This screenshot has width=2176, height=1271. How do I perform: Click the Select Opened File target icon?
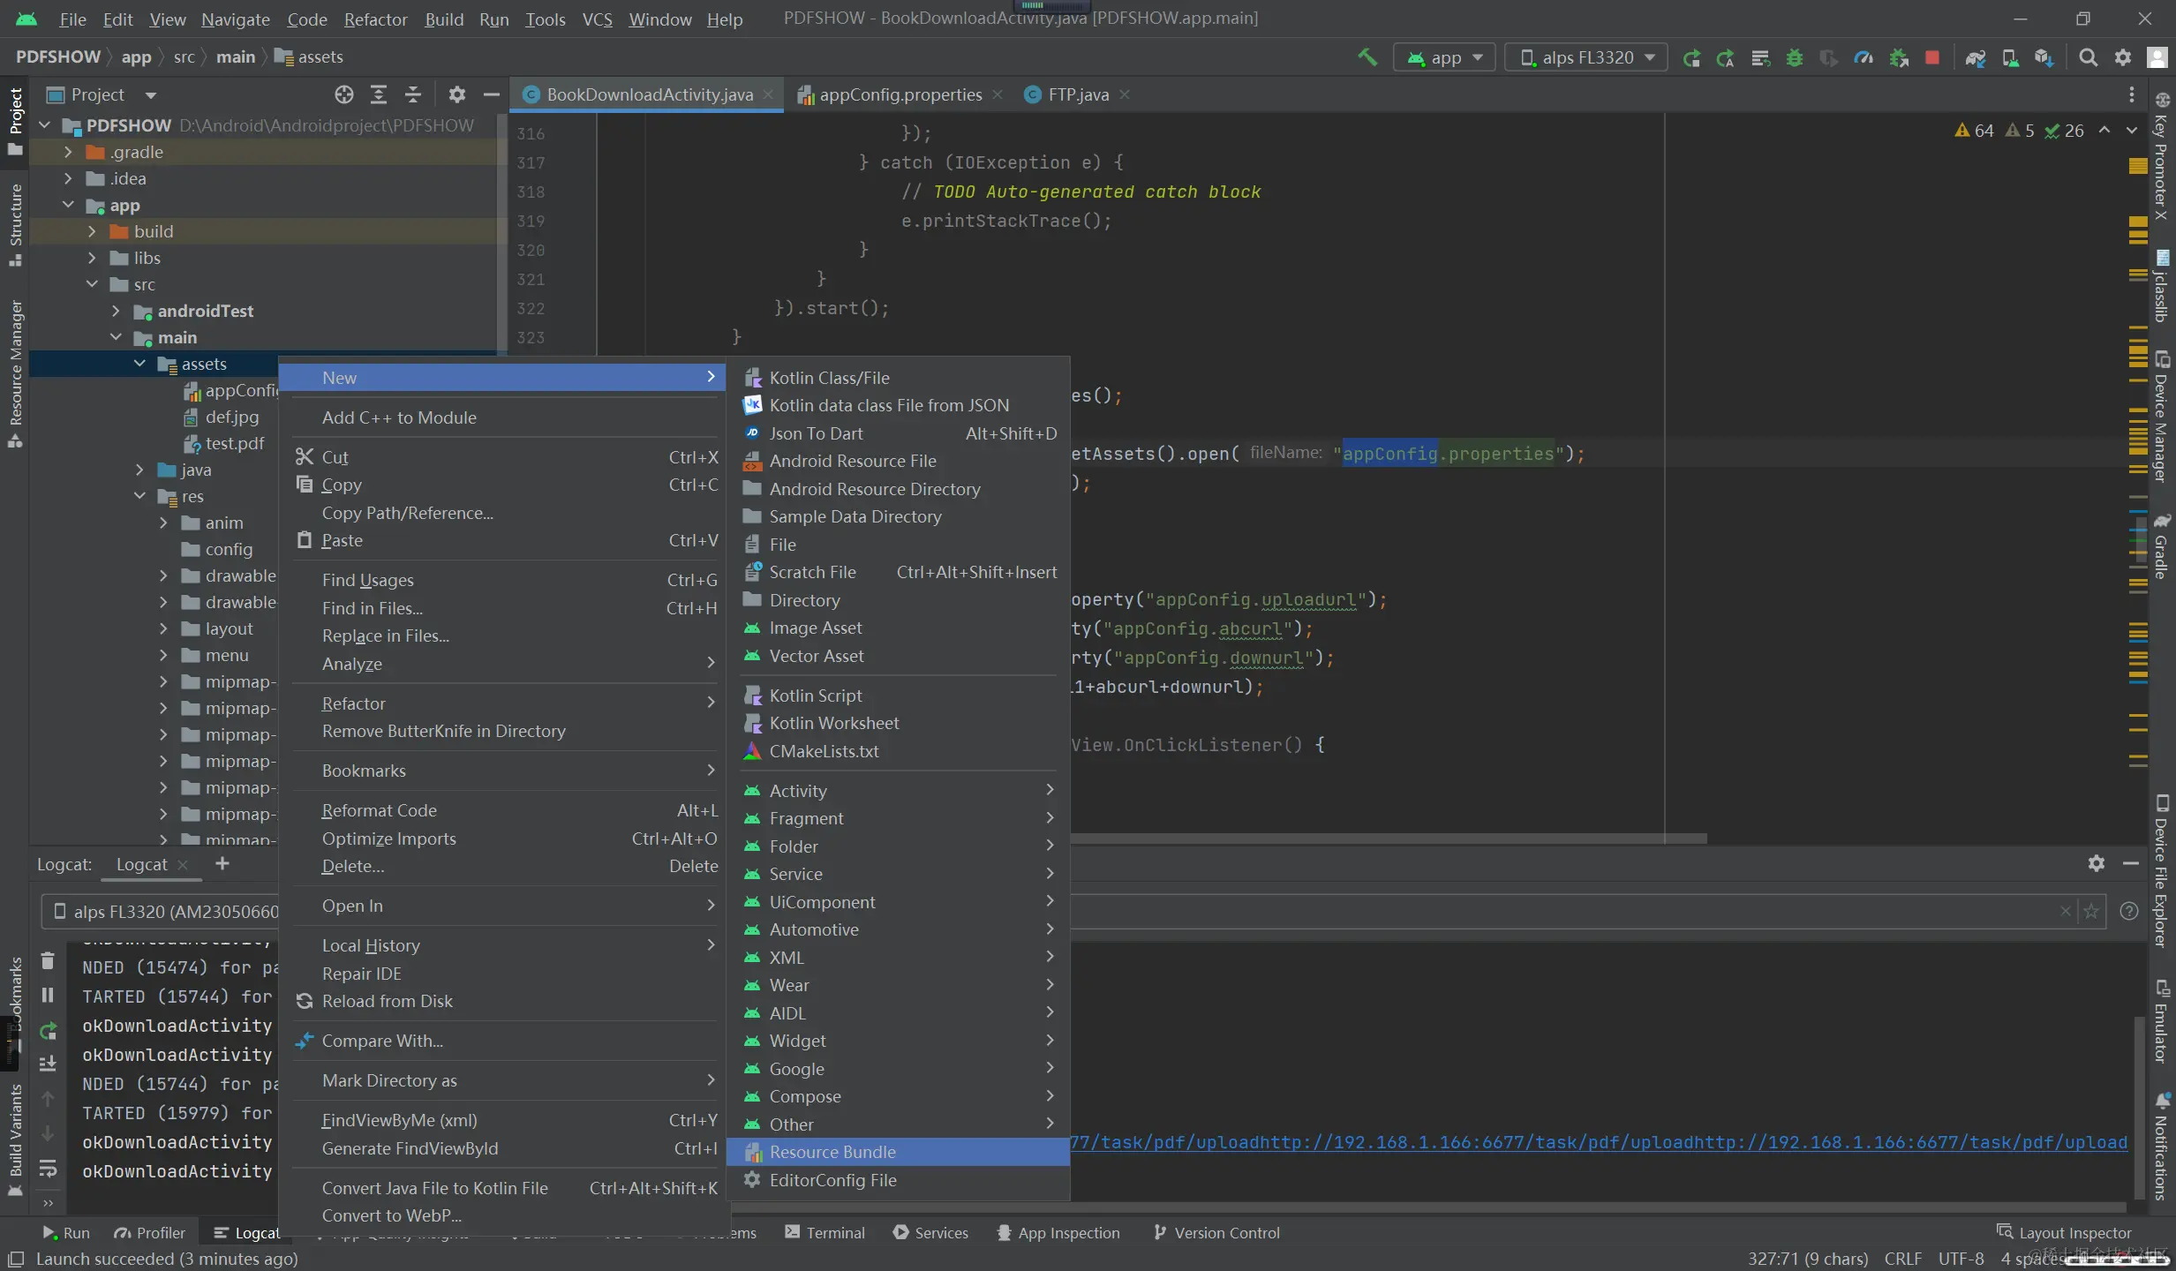(344, 94)
